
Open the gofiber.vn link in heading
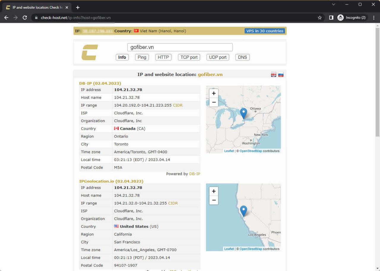(x=210, y=75)
